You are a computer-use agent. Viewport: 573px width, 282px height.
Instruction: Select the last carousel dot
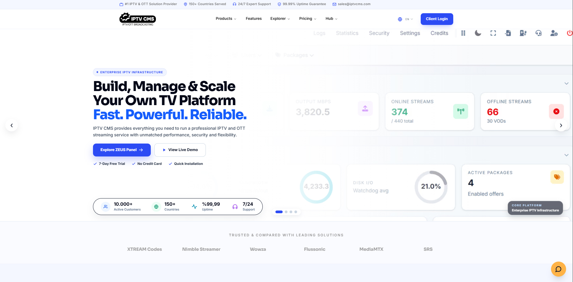(296, 212)
